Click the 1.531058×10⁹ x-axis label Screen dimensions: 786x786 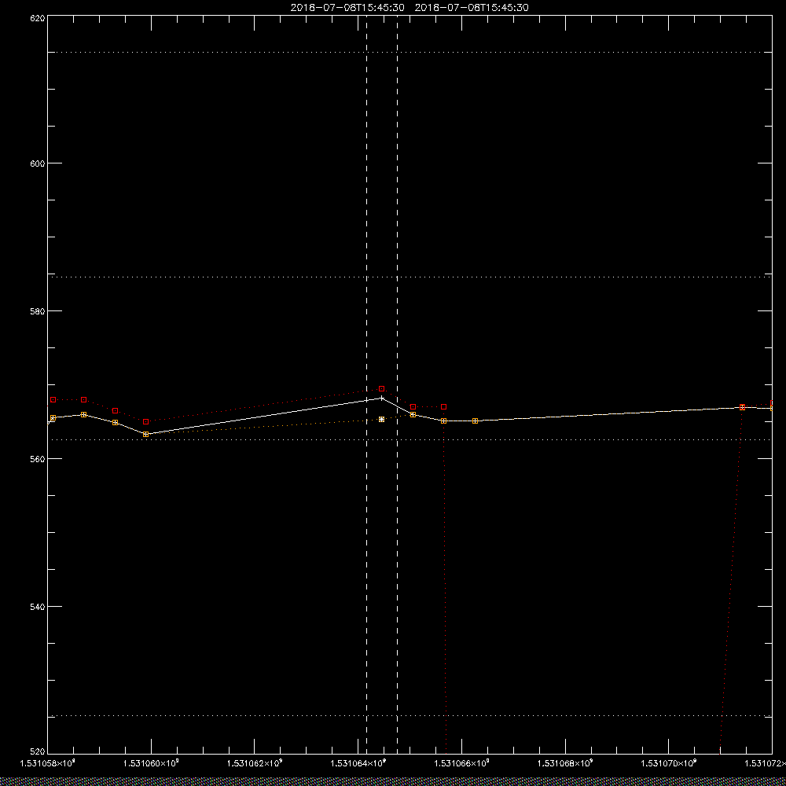coord(47,763)
